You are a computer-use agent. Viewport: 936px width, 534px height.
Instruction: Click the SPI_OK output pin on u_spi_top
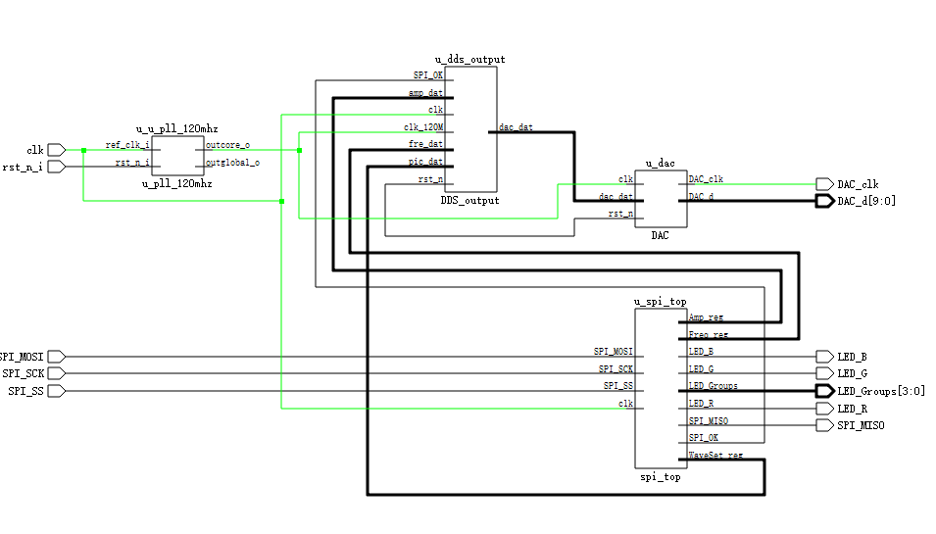[x=704, y=438]
